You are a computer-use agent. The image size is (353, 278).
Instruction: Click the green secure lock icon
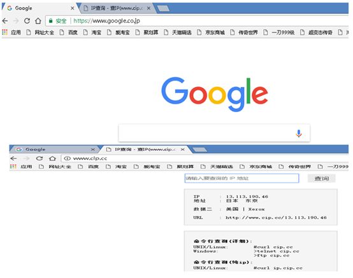50,21
